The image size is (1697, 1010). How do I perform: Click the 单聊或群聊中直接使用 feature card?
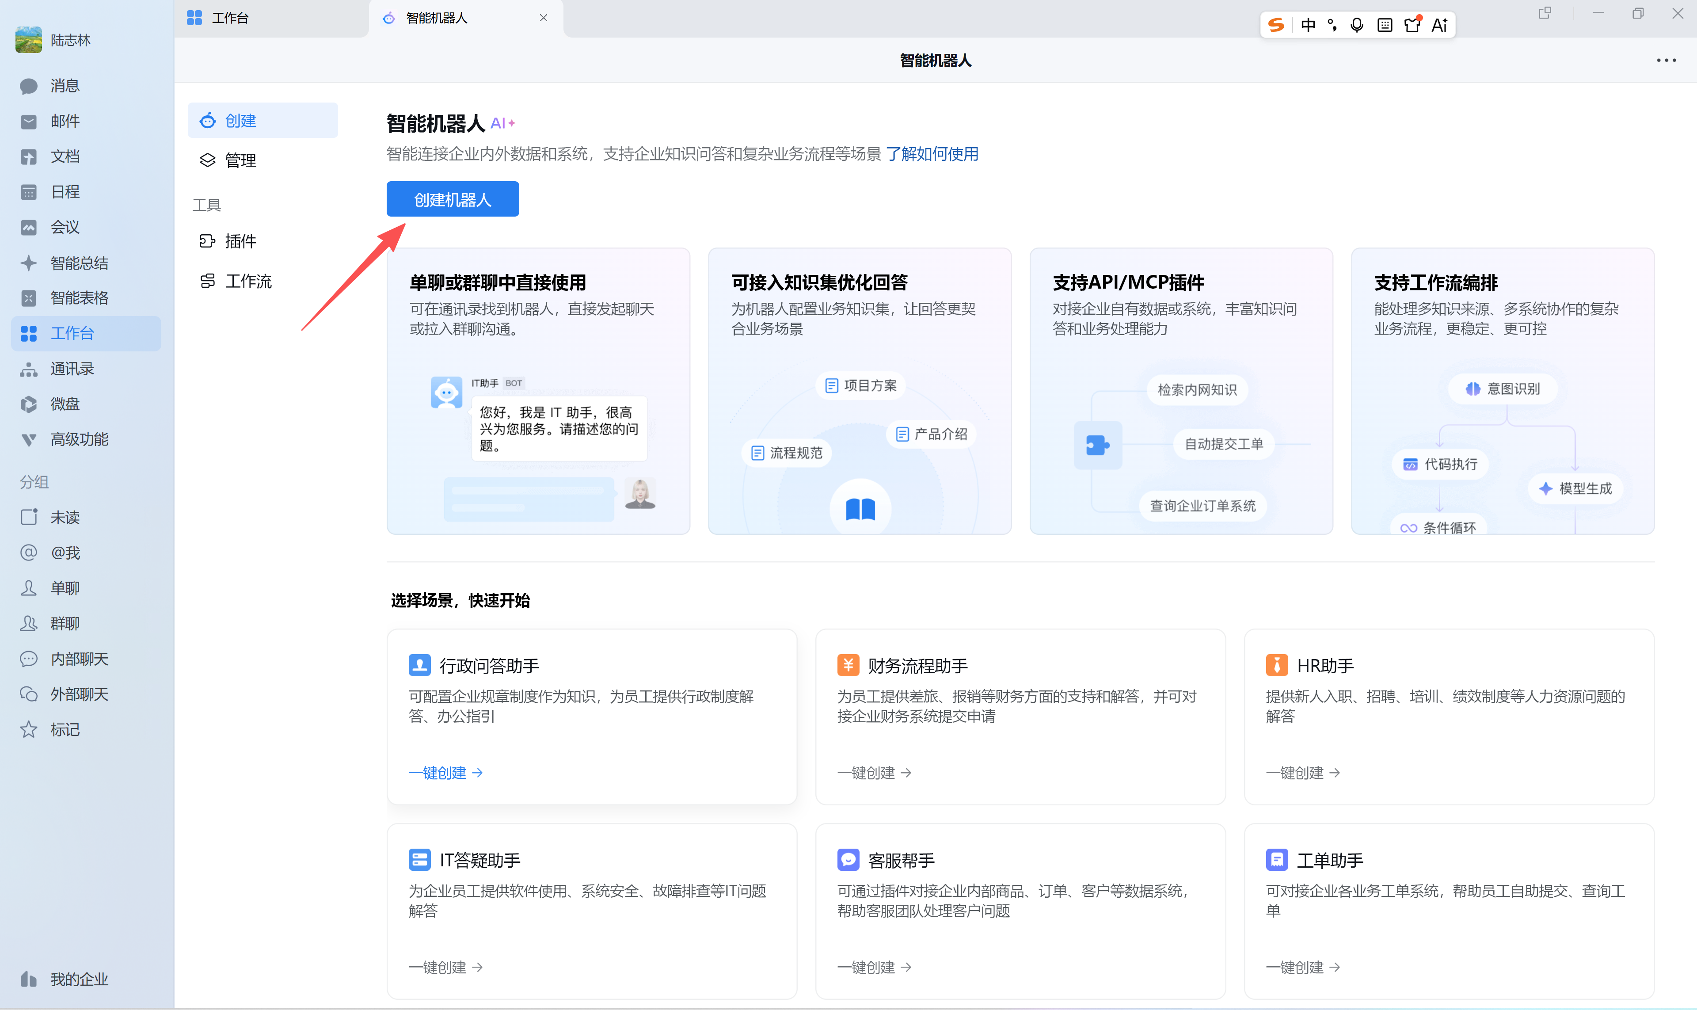538,391
